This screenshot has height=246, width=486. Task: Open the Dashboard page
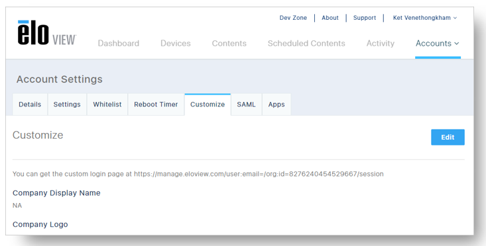(x=119, y=43)
